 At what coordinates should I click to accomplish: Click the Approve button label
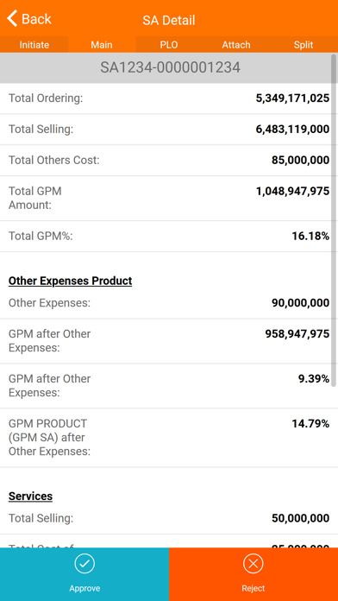point(84,588)
